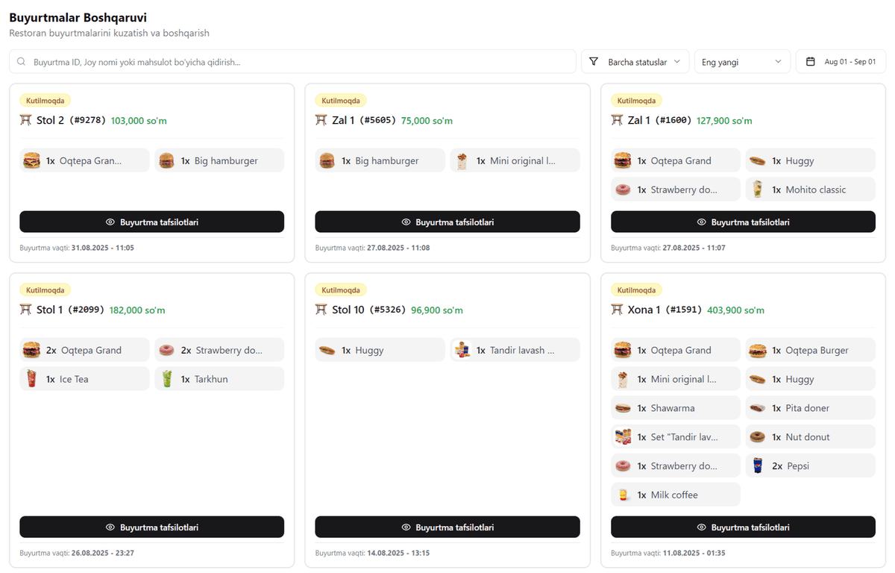This screenshot has height=573, width=895.
Task: Click the Milk coffee cup icon
Action: click(621, 495)
